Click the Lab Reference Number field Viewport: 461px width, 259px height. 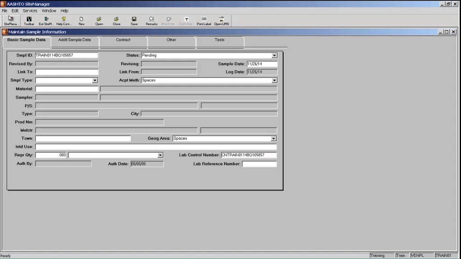(x=259, y=164)
